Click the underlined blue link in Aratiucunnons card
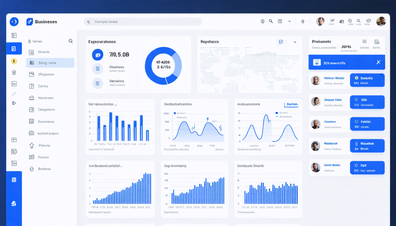The width and height of the screenshot is (396, 226). point(292,104)
